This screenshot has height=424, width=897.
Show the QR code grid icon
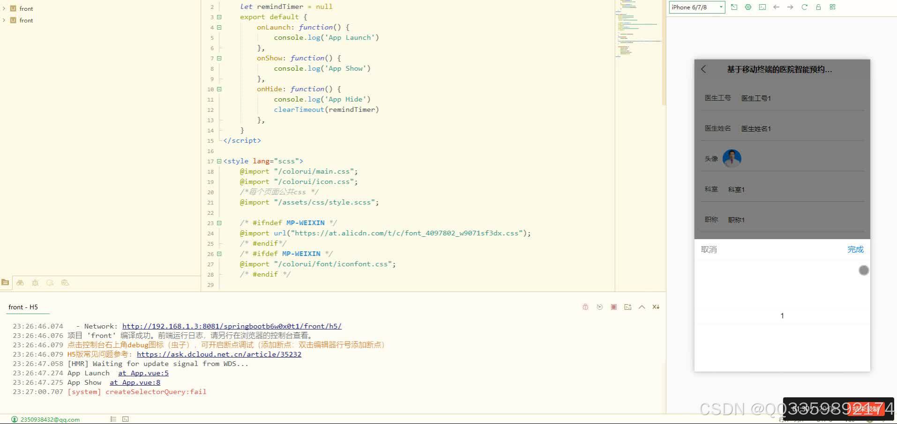click(x=833, y=7)
